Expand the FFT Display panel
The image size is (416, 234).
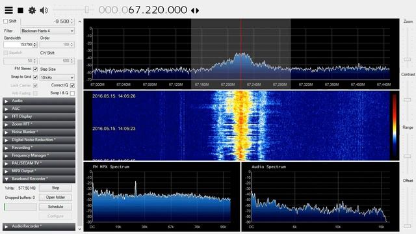[x=39, y=116]
